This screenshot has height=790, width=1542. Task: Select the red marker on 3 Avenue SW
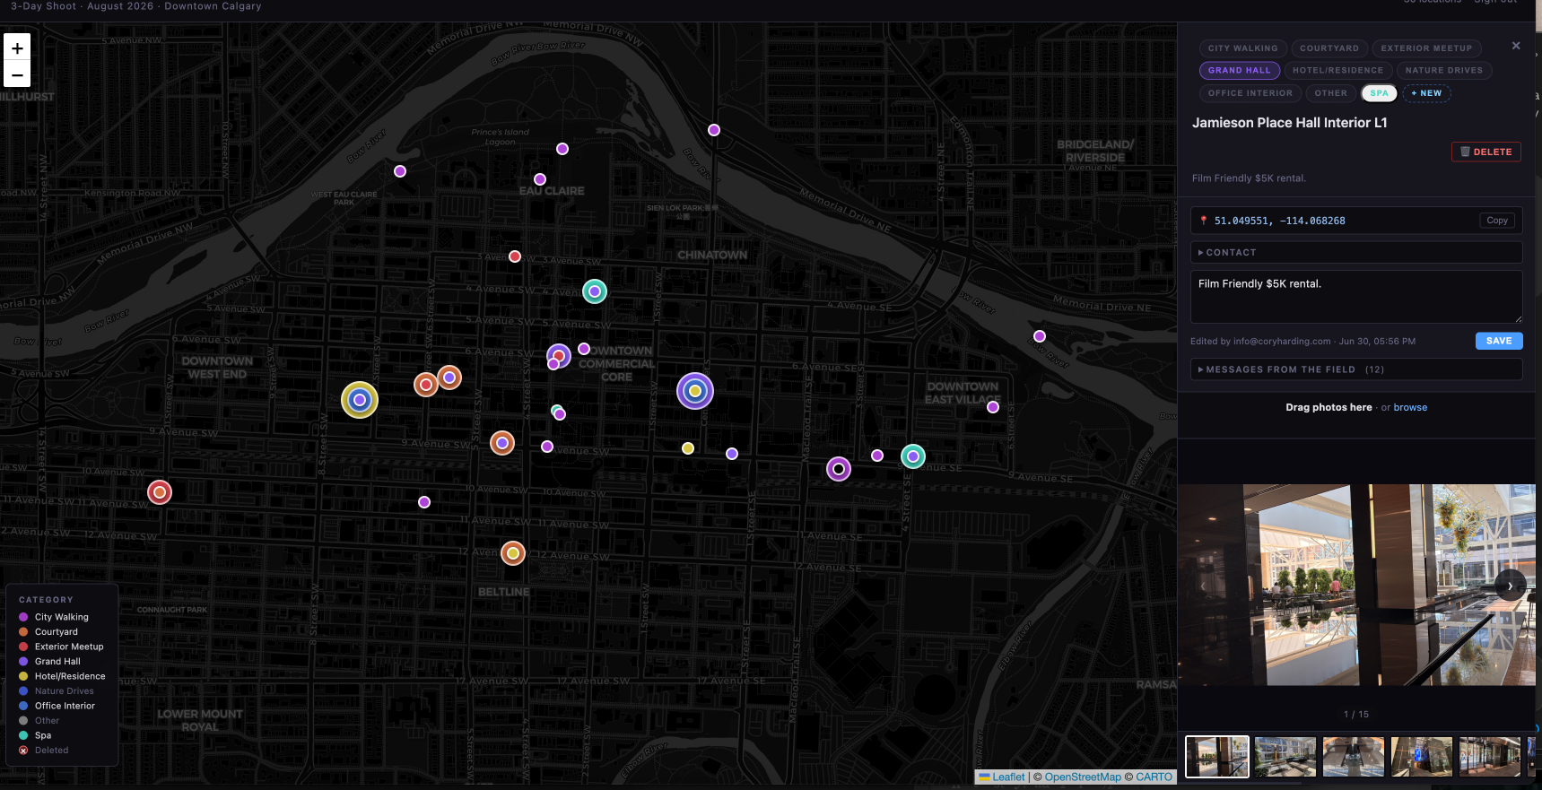[515, 256]
